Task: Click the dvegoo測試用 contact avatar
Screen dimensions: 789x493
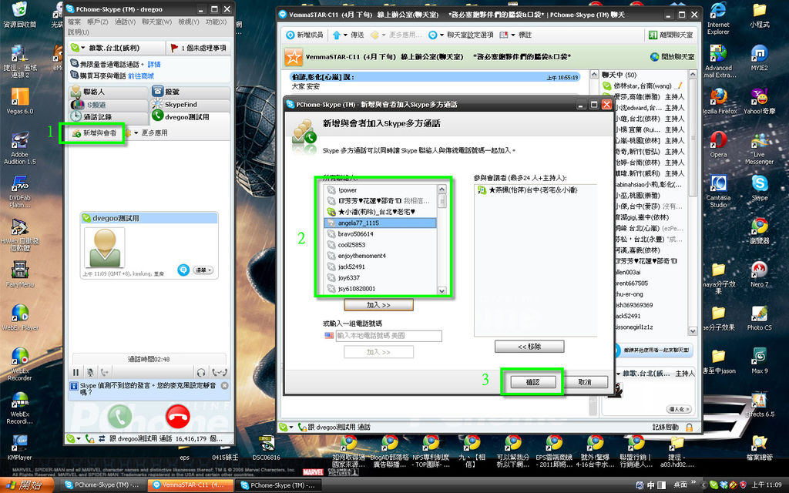Action: [x=105, y=247]
